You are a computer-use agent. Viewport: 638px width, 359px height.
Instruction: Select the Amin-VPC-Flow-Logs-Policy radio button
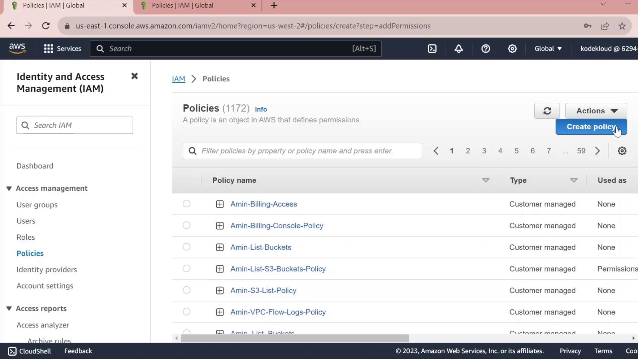pyautogui.click(x=186, y=312)
